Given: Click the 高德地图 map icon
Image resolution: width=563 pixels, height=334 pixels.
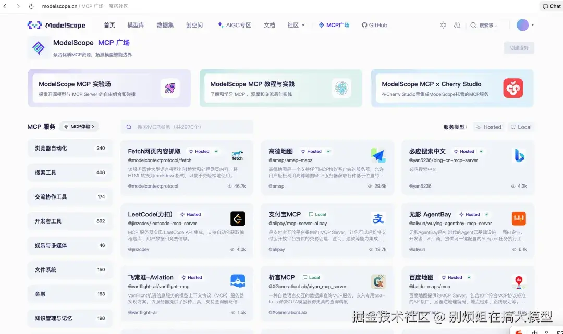Looking at the screenshot, I should [378, 155].
